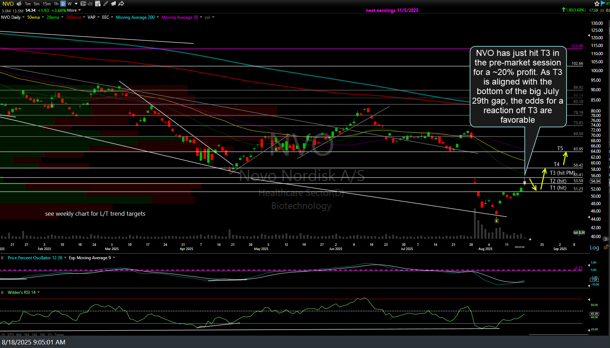Viewport: 610px width, 348px height.
Task: Click the T5 target label
Action: point(560,149)
